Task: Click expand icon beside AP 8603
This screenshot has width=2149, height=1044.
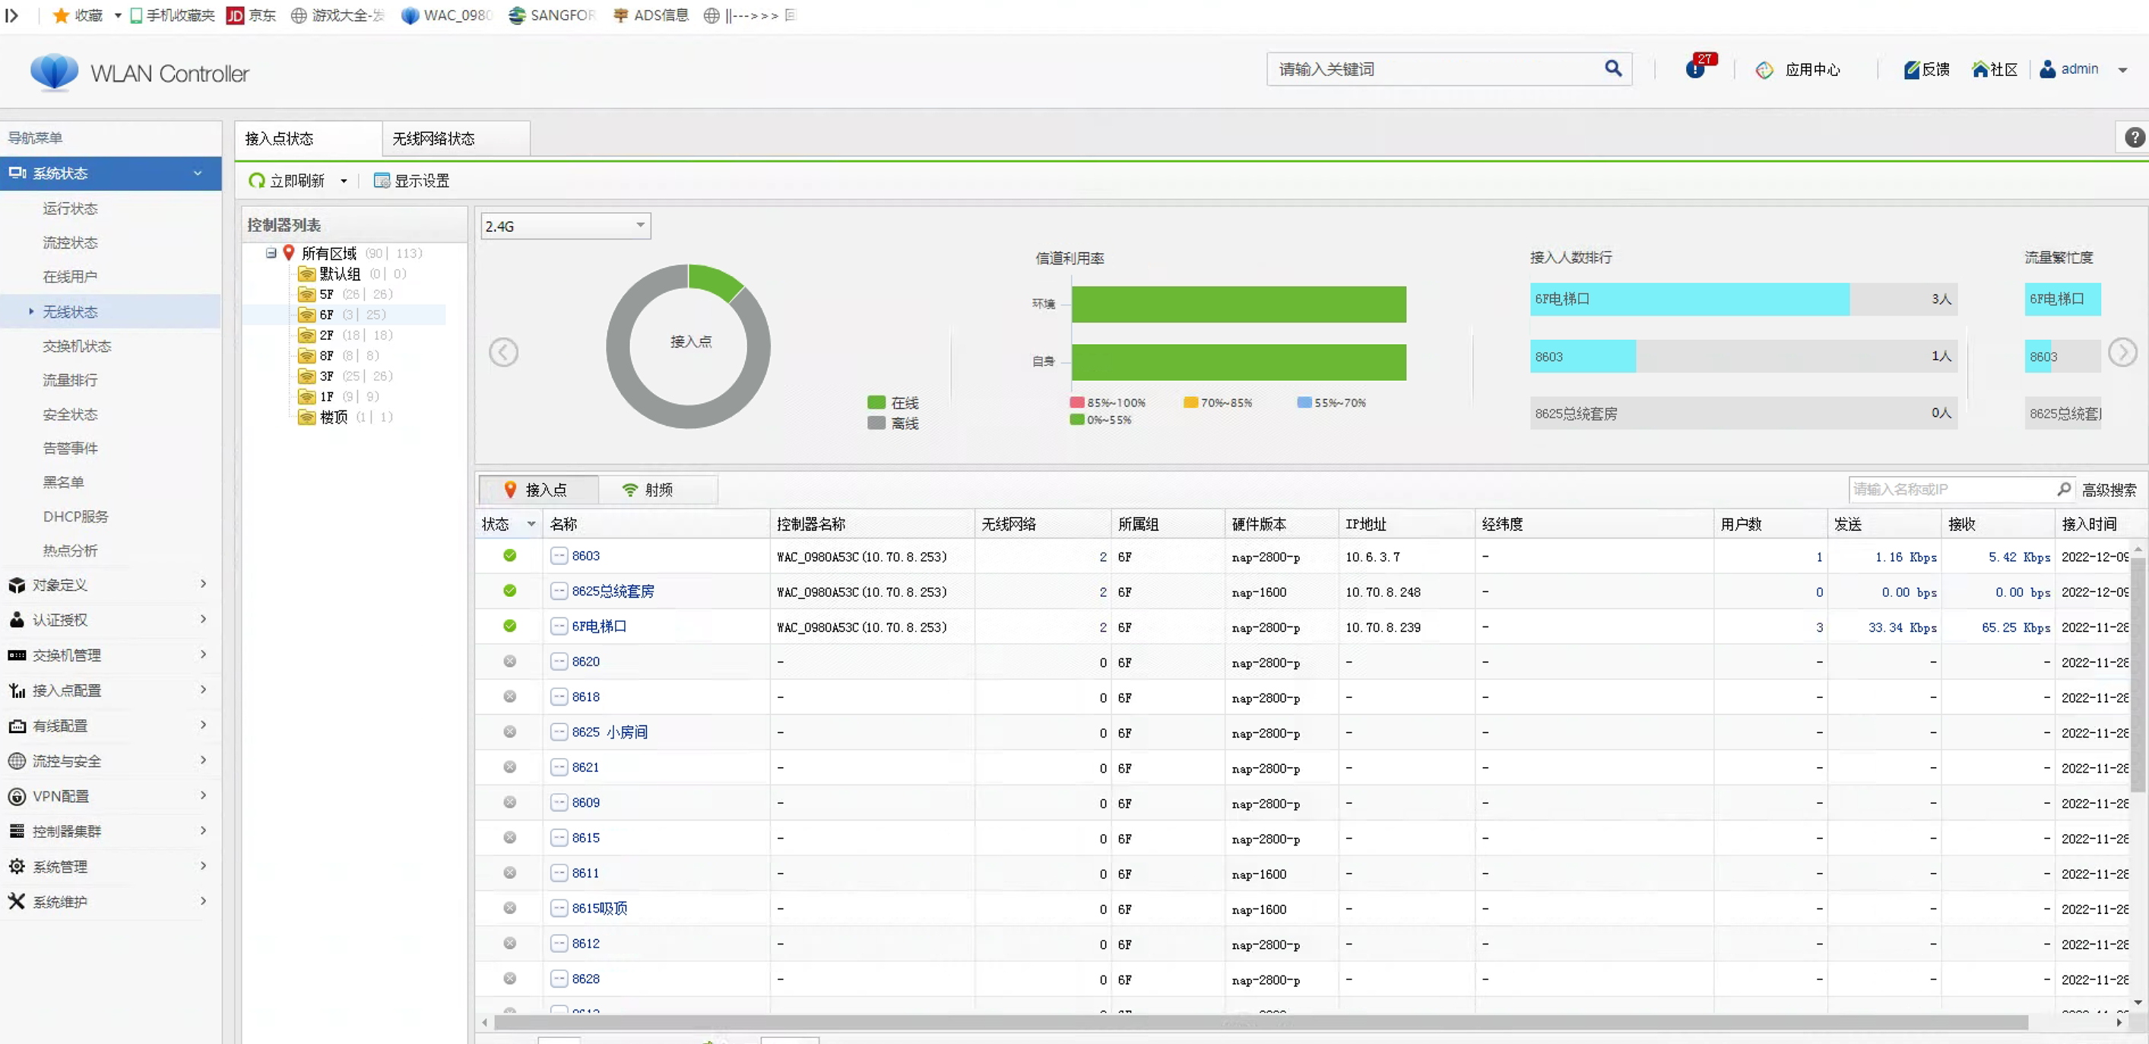Action: (558, 556)
